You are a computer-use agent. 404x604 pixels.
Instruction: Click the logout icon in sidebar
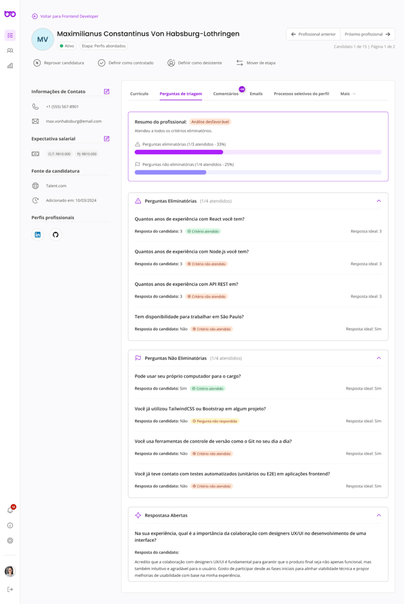pyautogui.click(x=10, y=590)
